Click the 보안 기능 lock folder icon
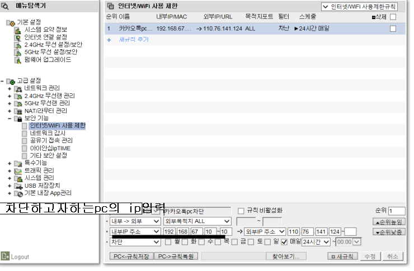This screenshot has height=271, width=414. pyautogui.click(x=18, y=118)
